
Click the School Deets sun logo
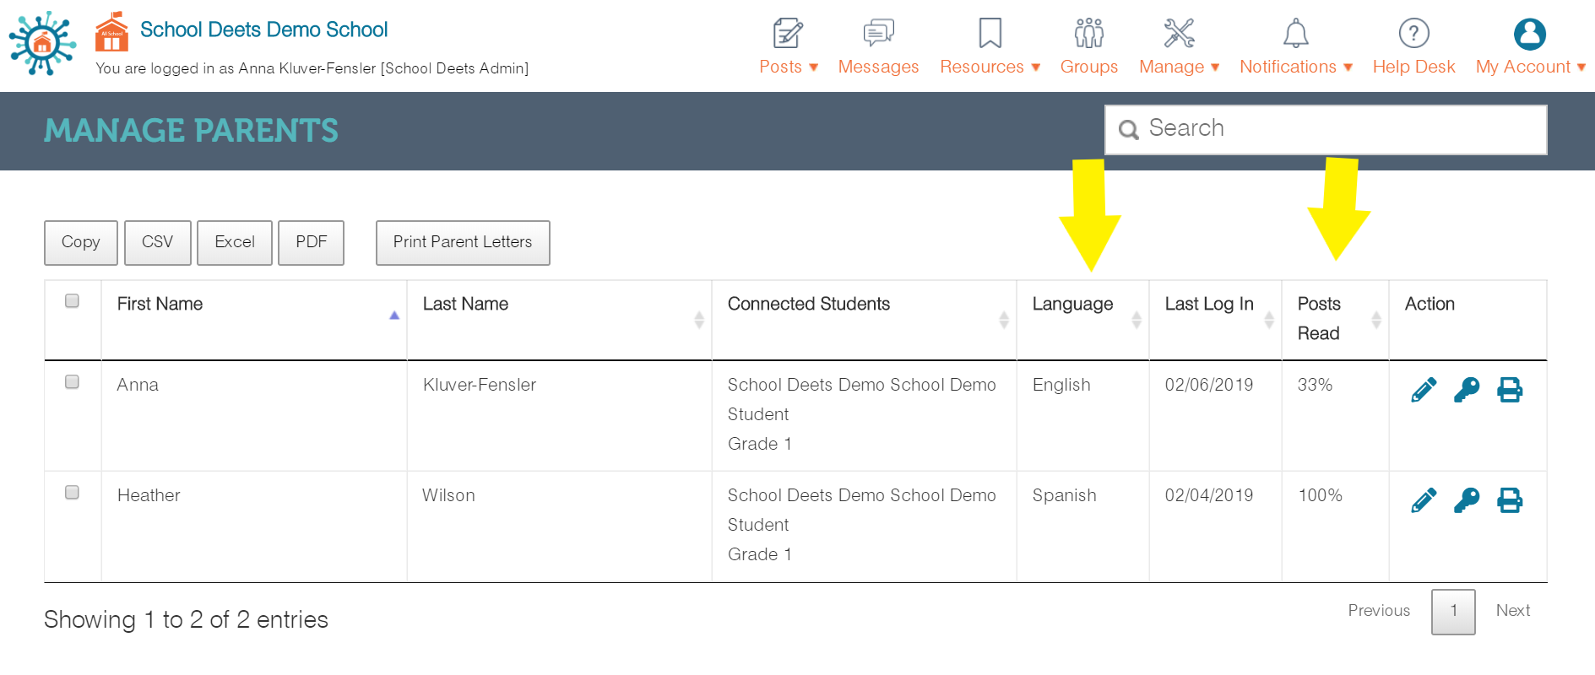(42, 43)
